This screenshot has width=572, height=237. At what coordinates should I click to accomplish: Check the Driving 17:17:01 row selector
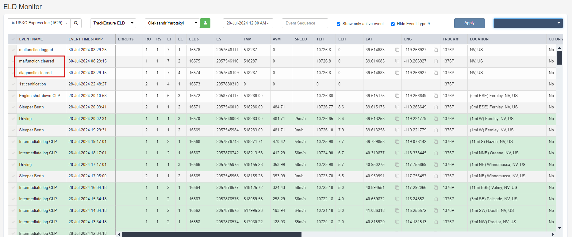click(13, 164)
